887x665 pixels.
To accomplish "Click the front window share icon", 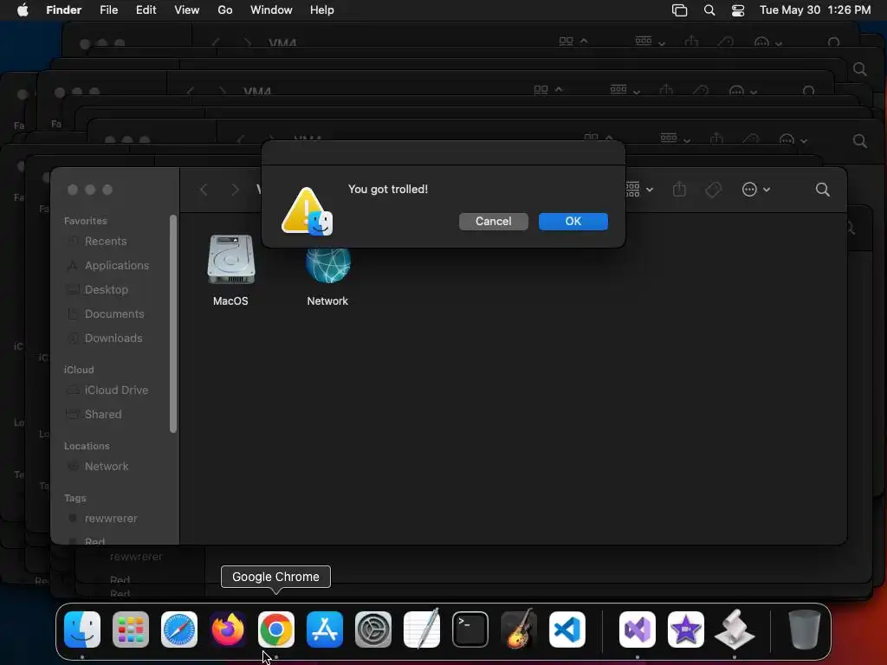I will (679, 190).
